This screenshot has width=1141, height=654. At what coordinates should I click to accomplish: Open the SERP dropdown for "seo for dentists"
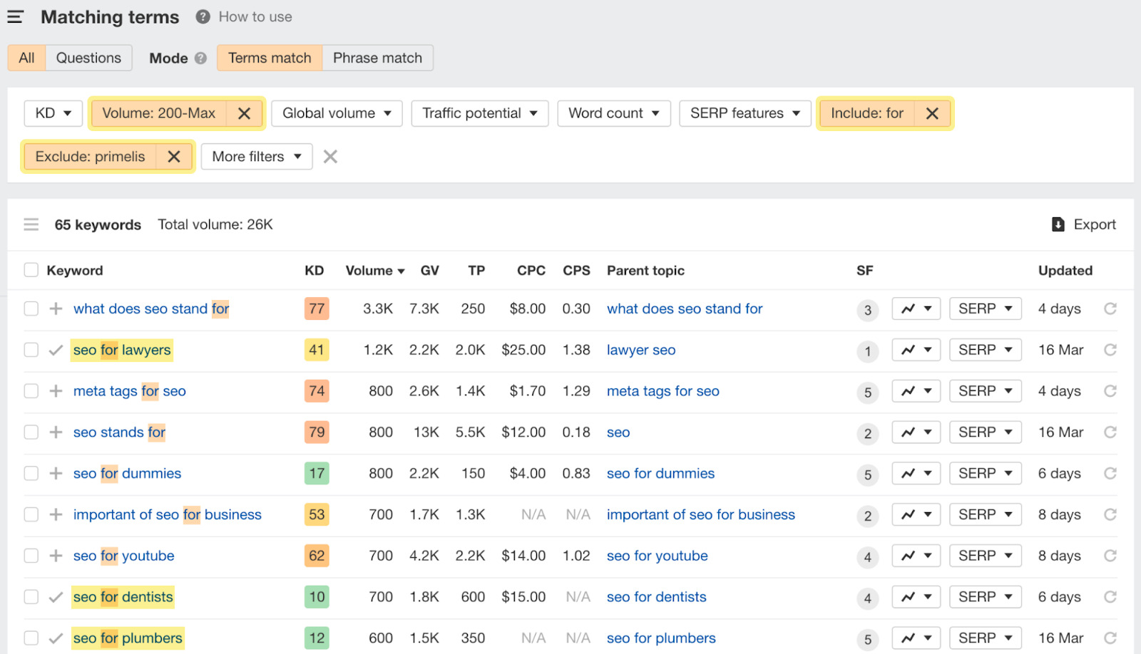tap(985, 596)
